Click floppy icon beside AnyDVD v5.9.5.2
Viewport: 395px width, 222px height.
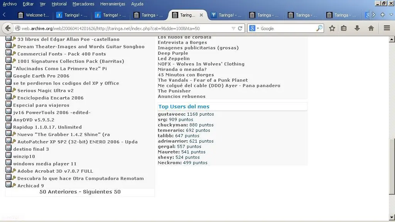click(8, 119)
